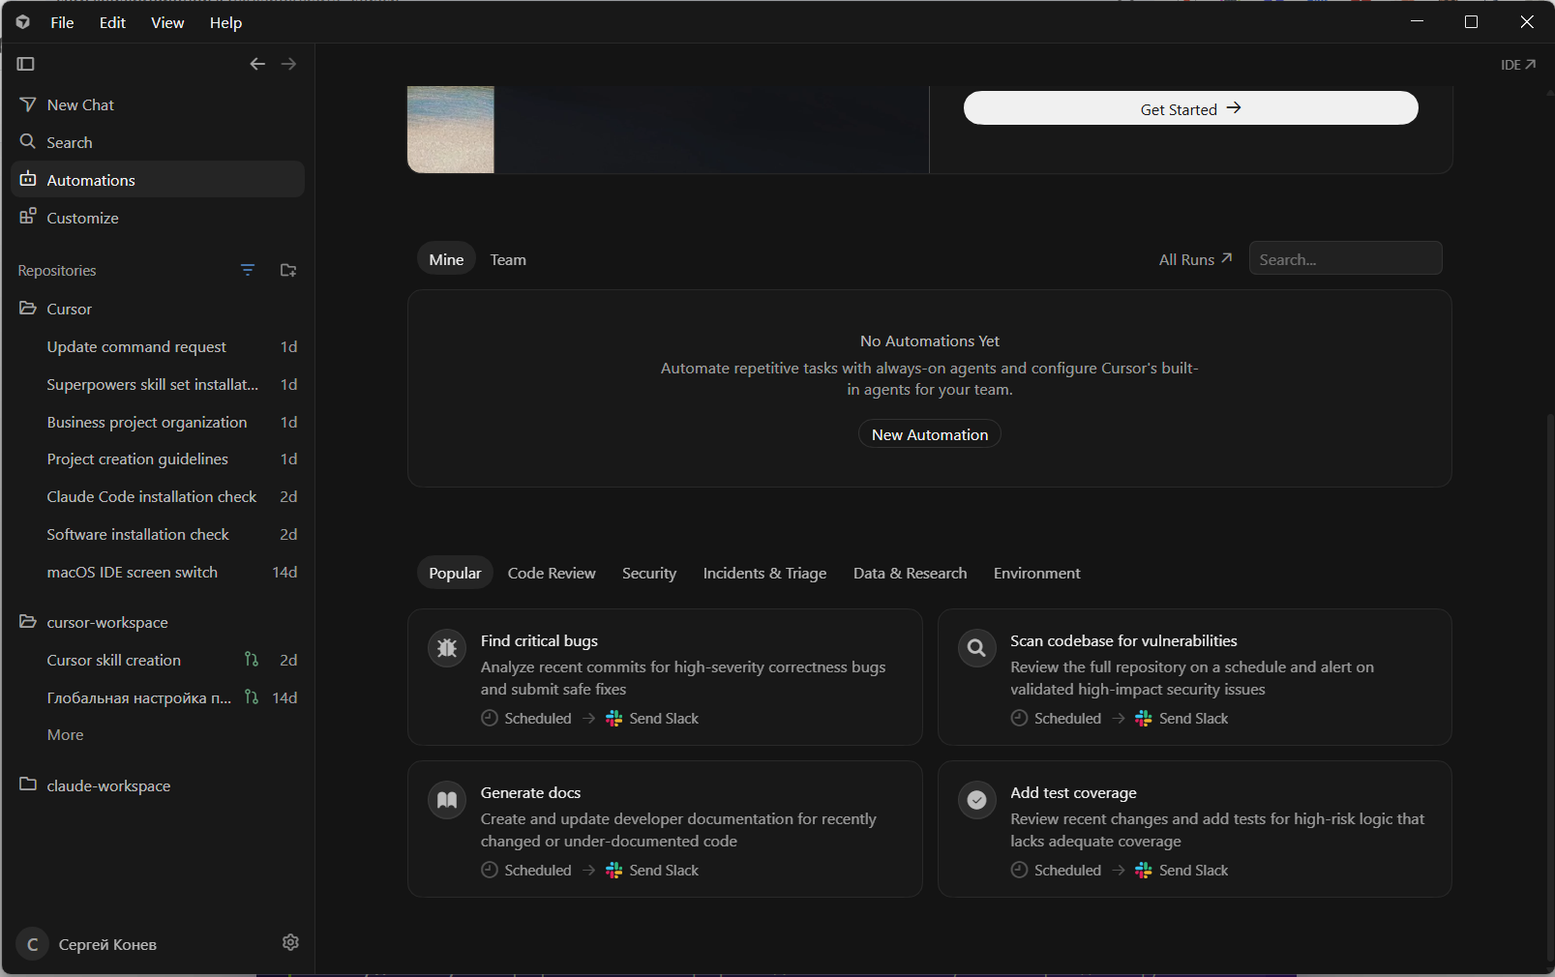The image size is (1555, 977).
Task: Open Claude Code installation check chat
Action: 158,496
